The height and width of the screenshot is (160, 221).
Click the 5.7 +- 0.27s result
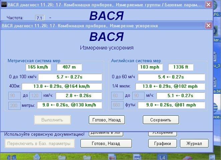point(70,77)
